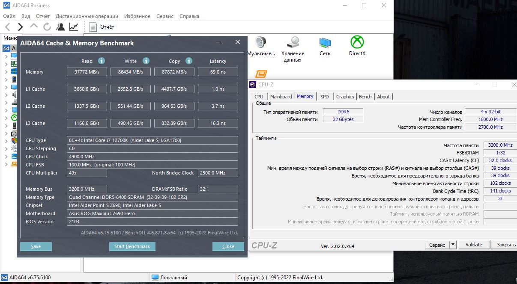Select the orange benchmark item in sidebar tree
Image resolution: width=517 pixels, height=284 pixels.
point(14,164)
